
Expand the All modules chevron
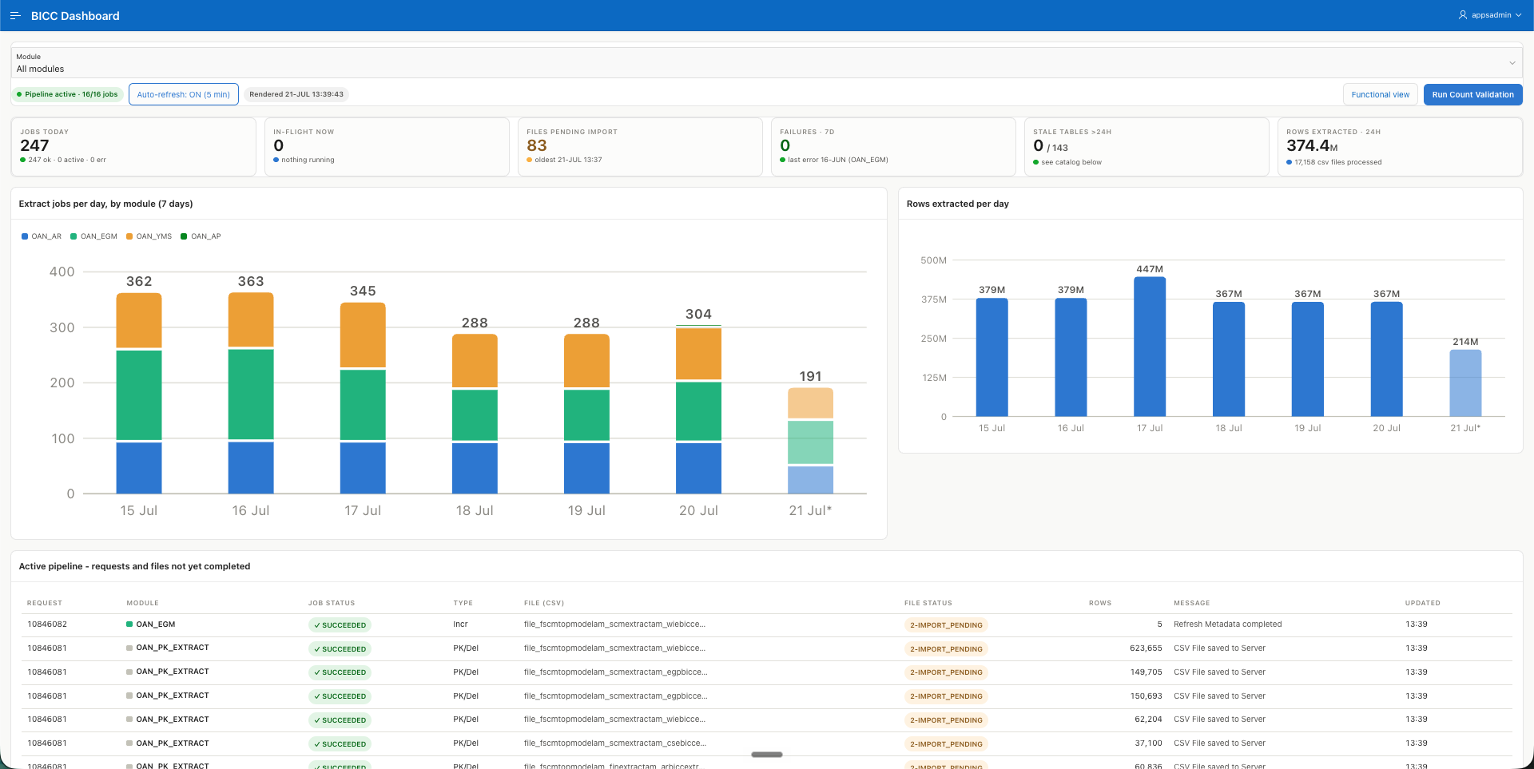1512,63
